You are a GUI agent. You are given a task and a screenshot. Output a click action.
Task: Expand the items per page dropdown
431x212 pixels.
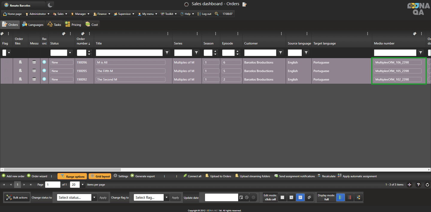click(x=83, y=185)
